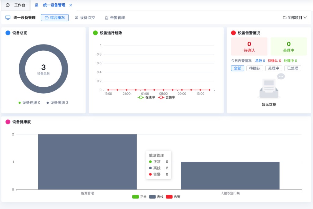
Task: Select the 待确认 alarm filter button
Action: [255, 68]
